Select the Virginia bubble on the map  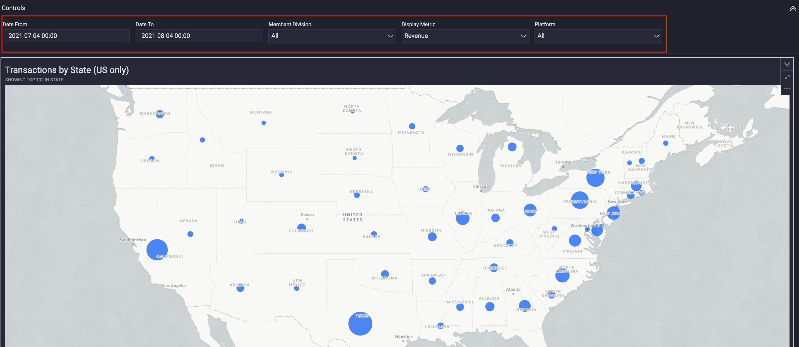click(575, 241)
